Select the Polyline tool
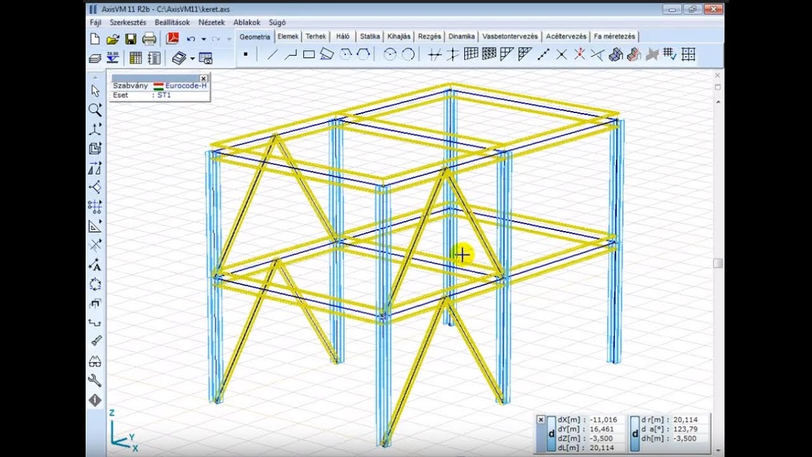812x457 pixels. tap(291, 55)
